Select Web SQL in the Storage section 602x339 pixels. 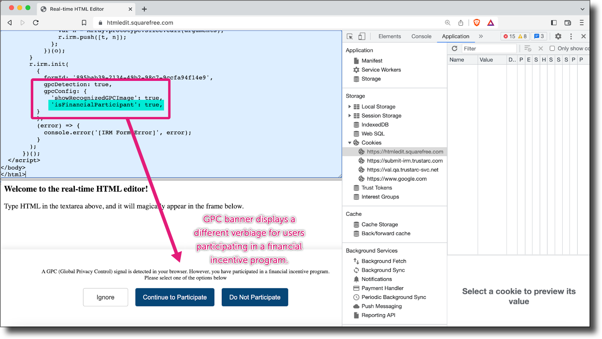click(373, 134)
